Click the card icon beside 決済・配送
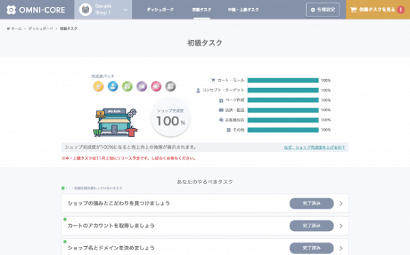Viewport: 410px width, 255px height. tap(221, 110)
